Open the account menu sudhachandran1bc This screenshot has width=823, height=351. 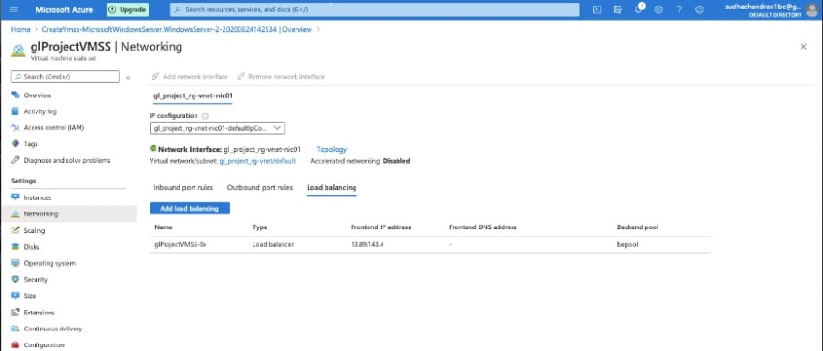(771, 9)
